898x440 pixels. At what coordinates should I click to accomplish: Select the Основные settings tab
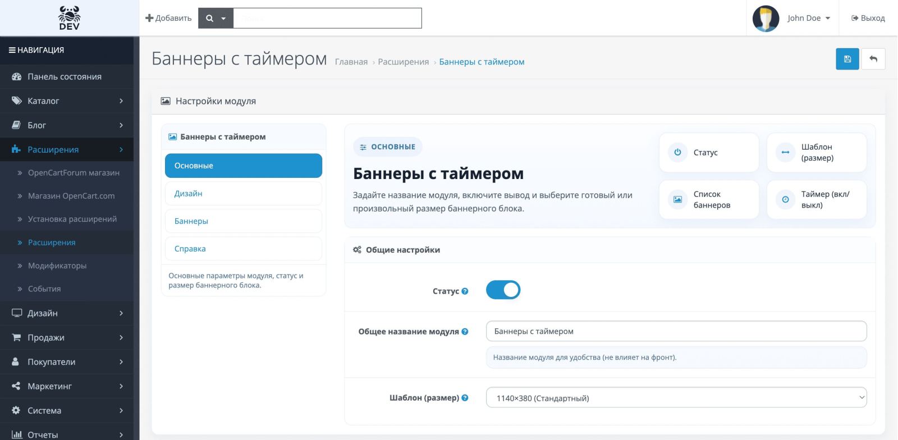[244, 166]
